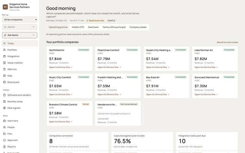Click the Portfolio people icon
This screenshot has height=153, width=245.
[x=4, y=50]
